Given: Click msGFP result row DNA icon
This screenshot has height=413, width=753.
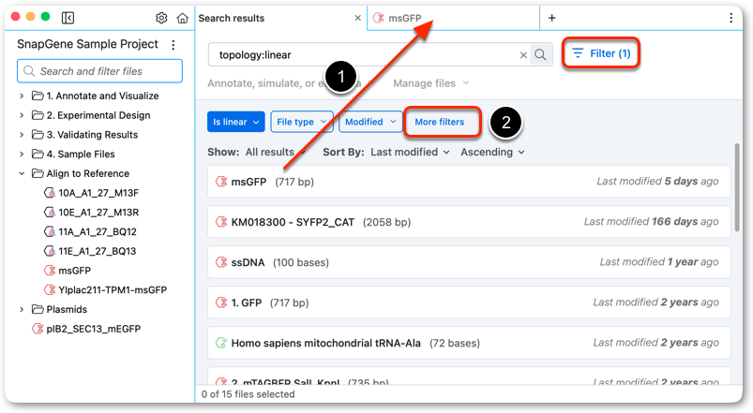Looking at the screenshot, I should [x=221, y=182].
